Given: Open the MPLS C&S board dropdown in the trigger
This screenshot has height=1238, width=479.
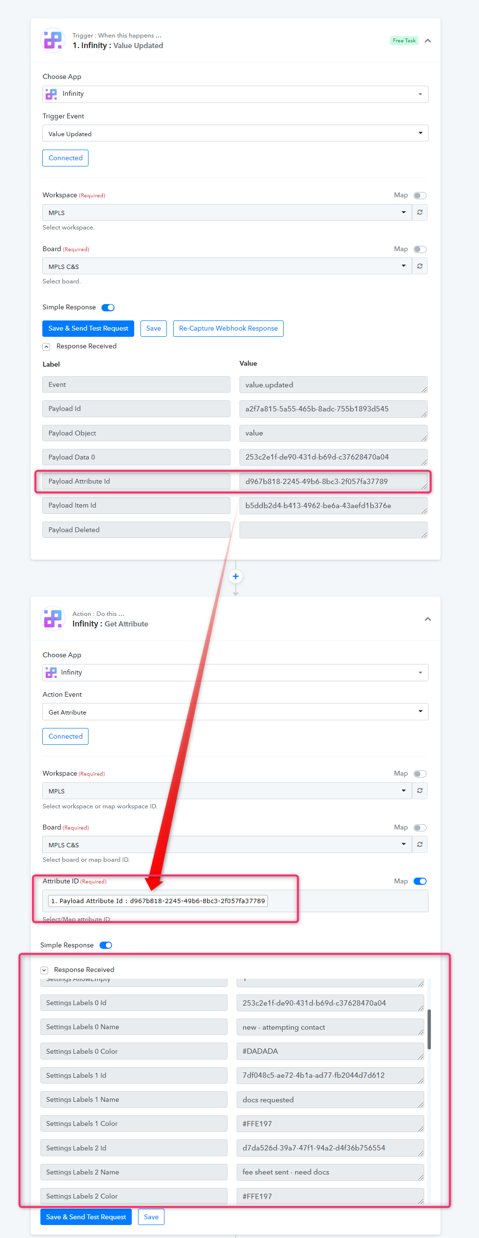Looking at the screenshot, I should tap(227, 266).
